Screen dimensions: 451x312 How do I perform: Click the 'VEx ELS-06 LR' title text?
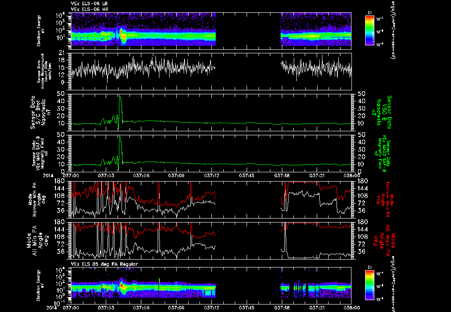tap(89, 4)
